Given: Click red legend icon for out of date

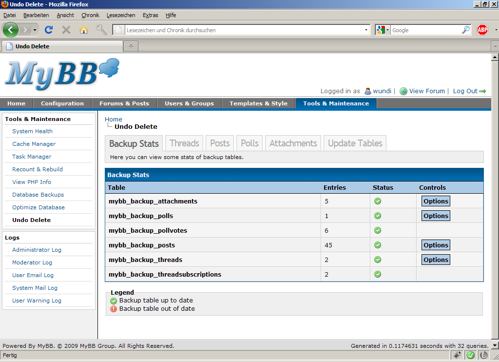Looking at the screenshot, I should point(114,309).
